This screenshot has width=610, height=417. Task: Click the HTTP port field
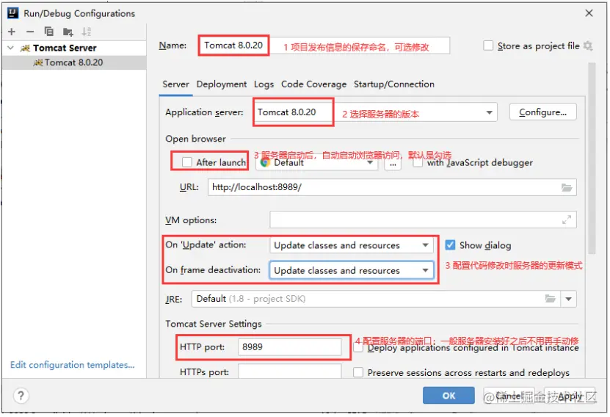pyautogui.click(x=289, y=347)
